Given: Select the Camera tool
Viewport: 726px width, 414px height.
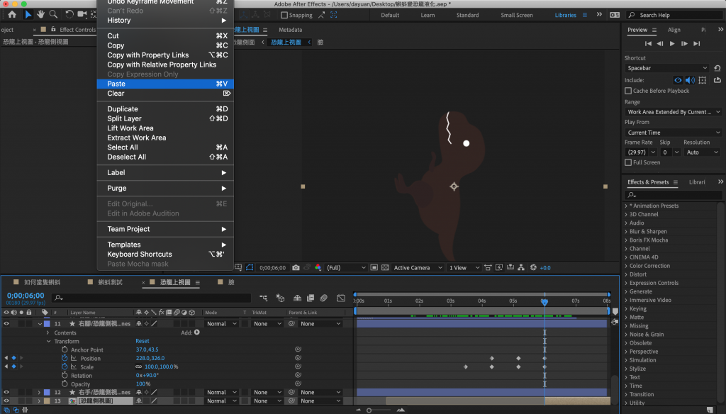Looking at the screenshot, I should click(82, 15).
